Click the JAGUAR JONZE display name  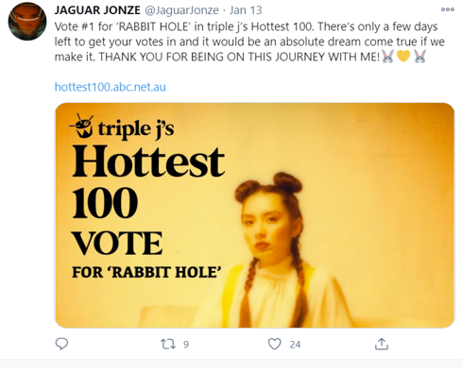pyautogui.click(x=97, y=10)
